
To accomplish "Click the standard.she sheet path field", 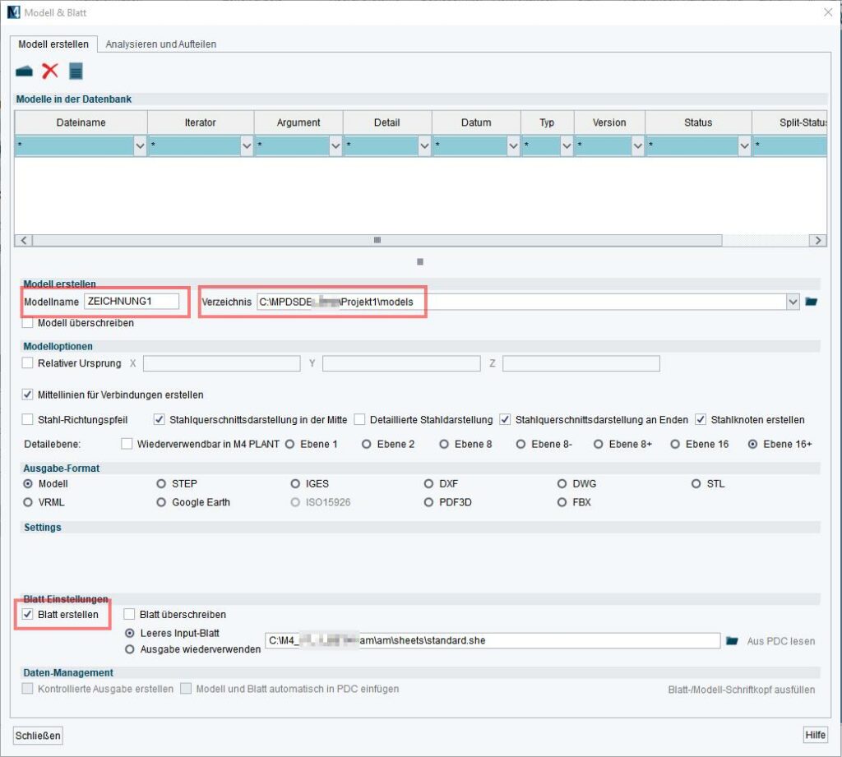I will tap(493, 640).
